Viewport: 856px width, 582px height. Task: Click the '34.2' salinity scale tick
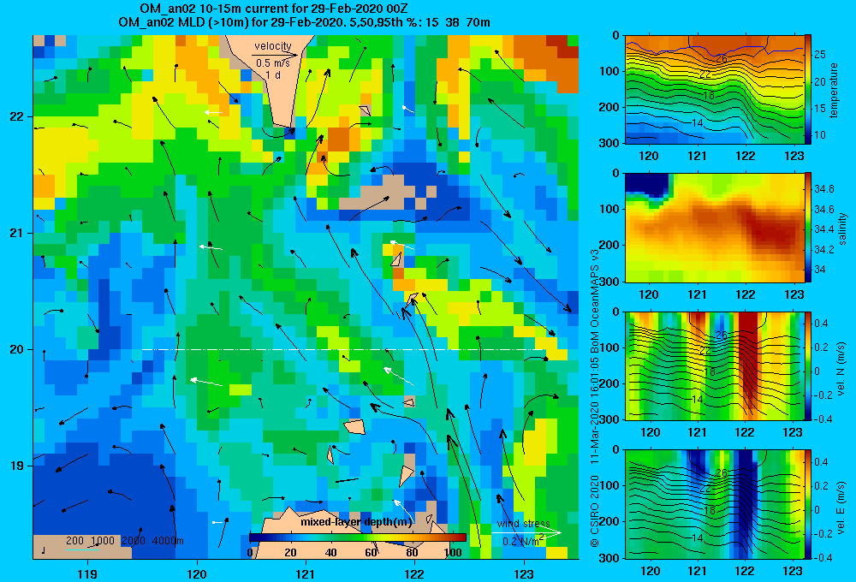pyautogui.click(x=823, y=250)
